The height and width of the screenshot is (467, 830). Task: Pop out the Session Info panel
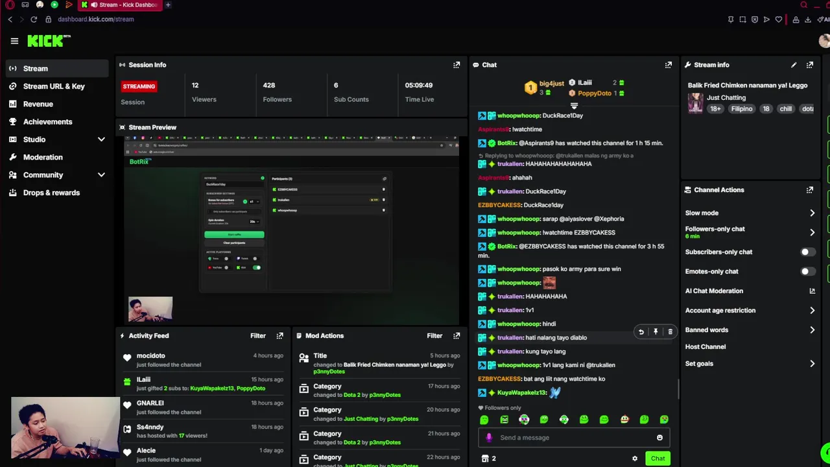pyautogui.click(x=456, y=65)
